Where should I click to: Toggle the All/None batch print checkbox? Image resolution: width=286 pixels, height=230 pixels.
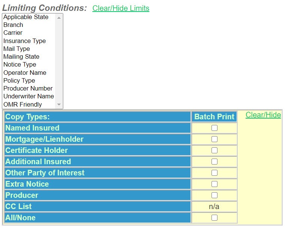click(214, 218)
